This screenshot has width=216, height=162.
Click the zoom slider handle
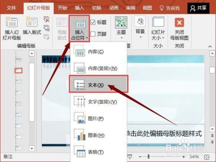point(149,156)
